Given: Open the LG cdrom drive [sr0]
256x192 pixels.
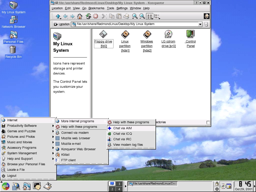Looking at the screenshot, I should tap(168, 39).
